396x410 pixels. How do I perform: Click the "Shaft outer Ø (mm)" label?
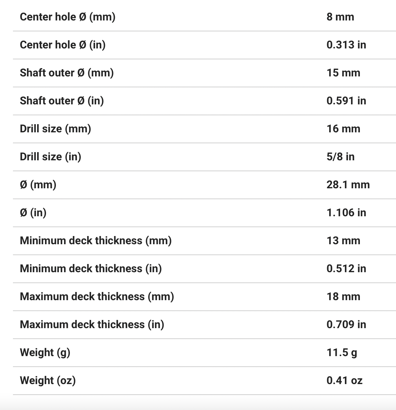point(67,73)
